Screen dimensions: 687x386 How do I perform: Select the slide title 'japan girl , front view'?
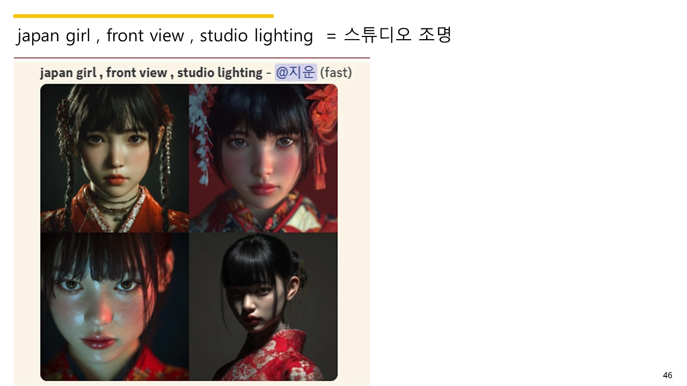point(100,36)
